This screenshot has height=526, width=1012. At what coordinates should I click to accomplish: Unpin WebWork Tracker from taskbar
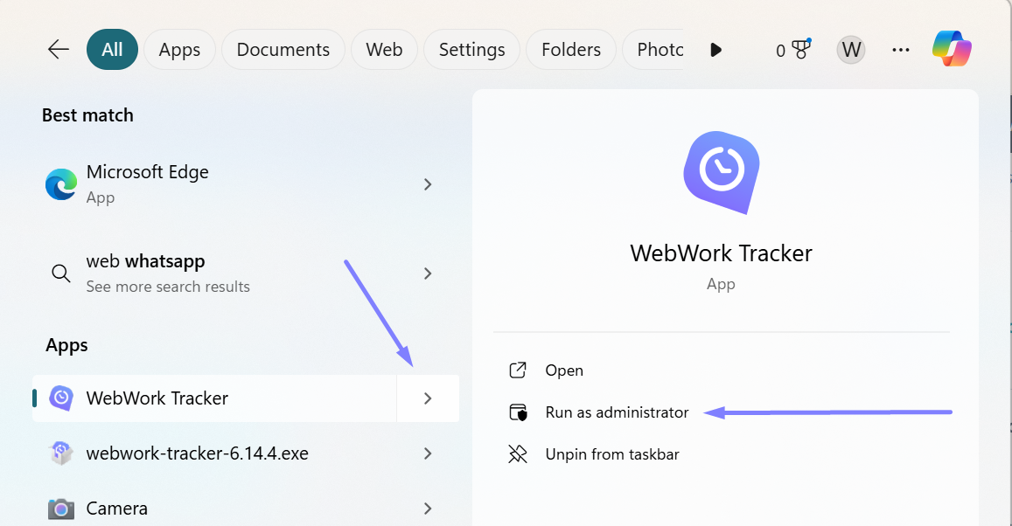pyautogui.click(x=612, y=453)
